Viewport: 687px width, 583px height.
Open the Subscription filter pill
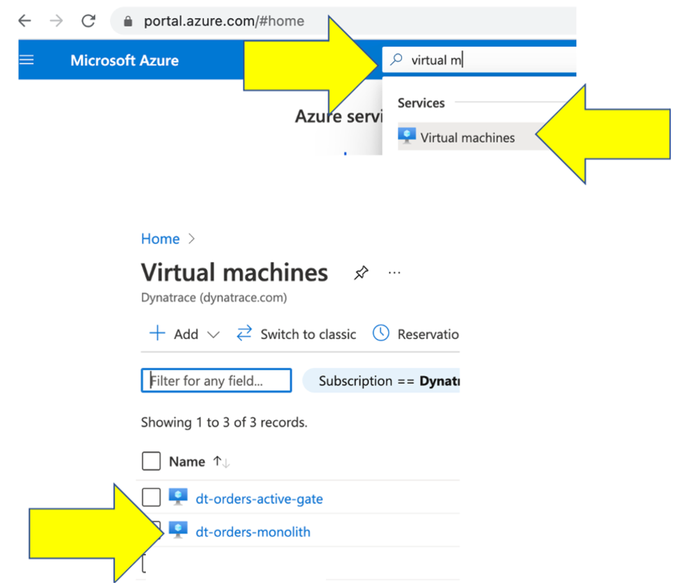pos(381,381)
